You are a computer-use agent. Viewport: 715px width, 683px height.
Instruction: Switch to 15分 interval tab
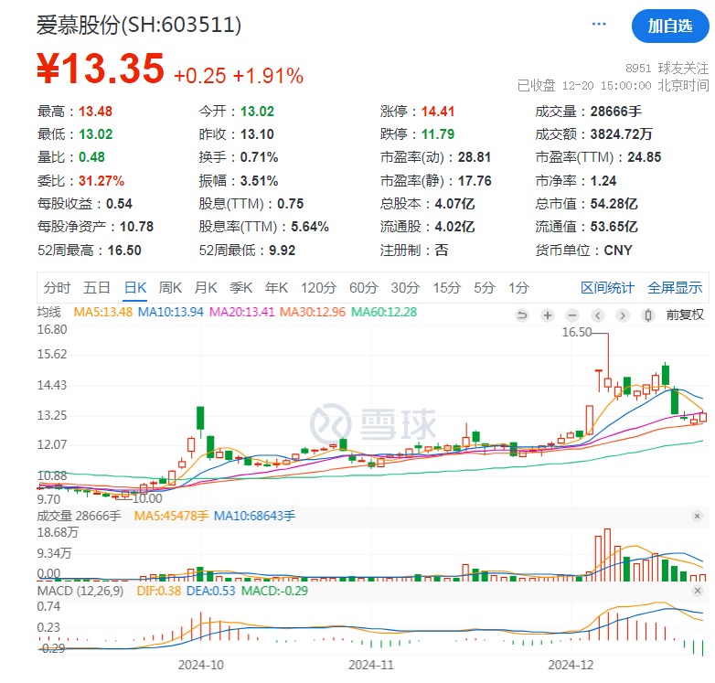[446, 288]
